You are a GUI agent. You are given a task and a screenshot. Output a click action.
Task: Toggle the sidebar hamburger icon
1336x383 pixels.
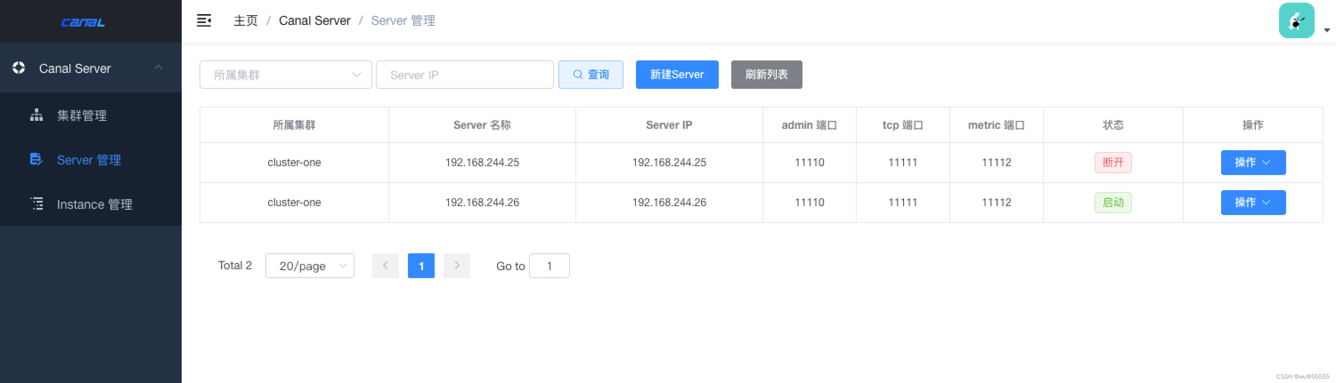(204, 21)
